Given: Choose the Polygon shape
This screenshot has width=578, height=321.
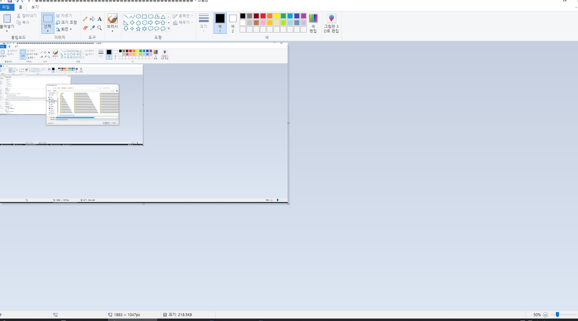Looking at the screenshot, I should [157, 17].
